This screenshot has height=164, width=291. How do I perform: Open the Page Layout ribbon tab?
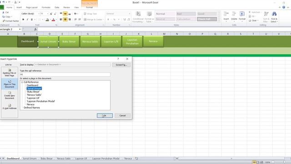31,7
